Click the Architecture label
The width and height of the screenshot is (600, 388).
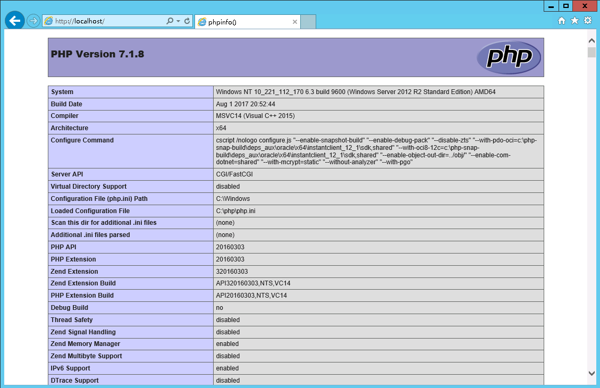coord(69,128)
